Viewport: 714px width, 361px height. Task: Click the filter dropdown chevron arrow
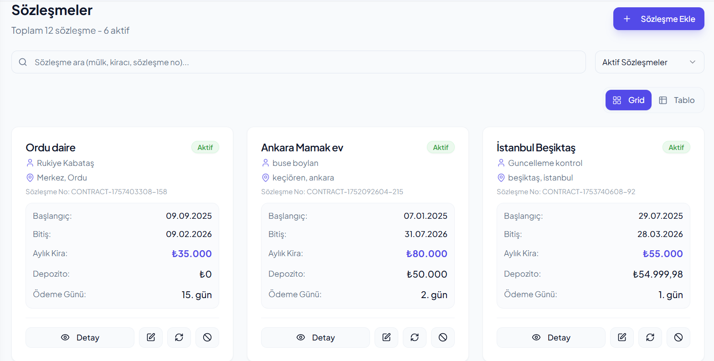pyautogui.click(x=693, y=62)
